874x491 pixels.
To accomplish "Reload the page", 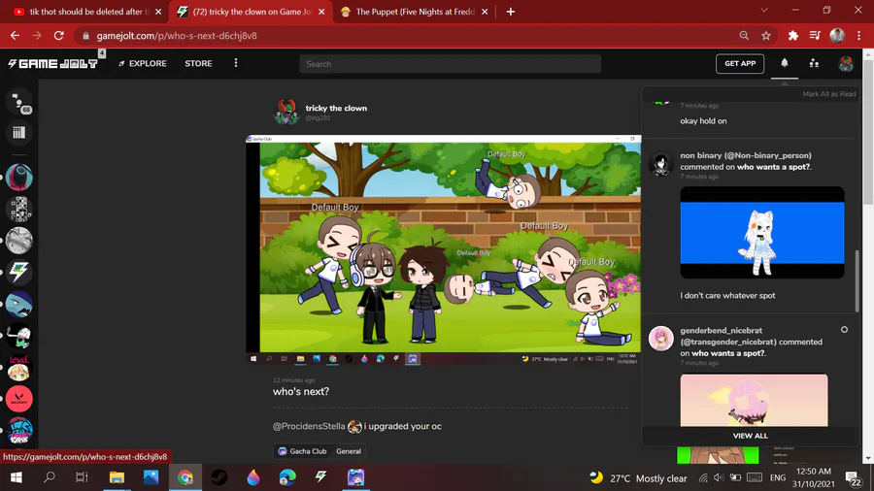I will pos(58,36).
